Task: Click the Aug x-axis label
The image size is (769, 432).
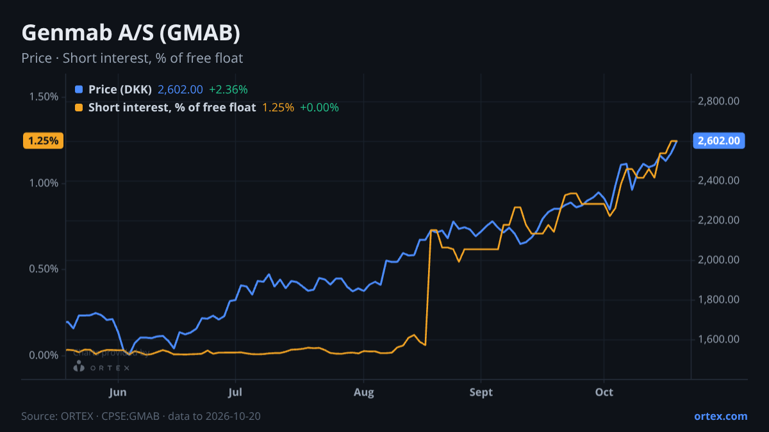Action: pyautogui.click(x=364, y=392)
